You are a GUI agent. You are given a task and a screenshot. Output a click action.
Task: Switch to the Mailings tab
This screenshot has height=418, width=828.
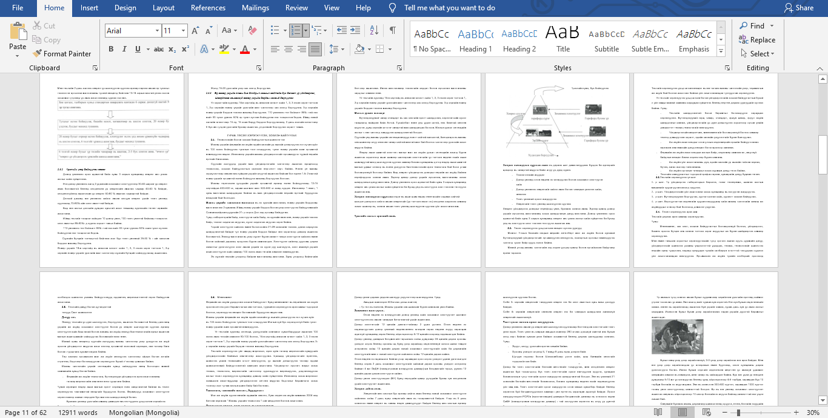(255, 8)
